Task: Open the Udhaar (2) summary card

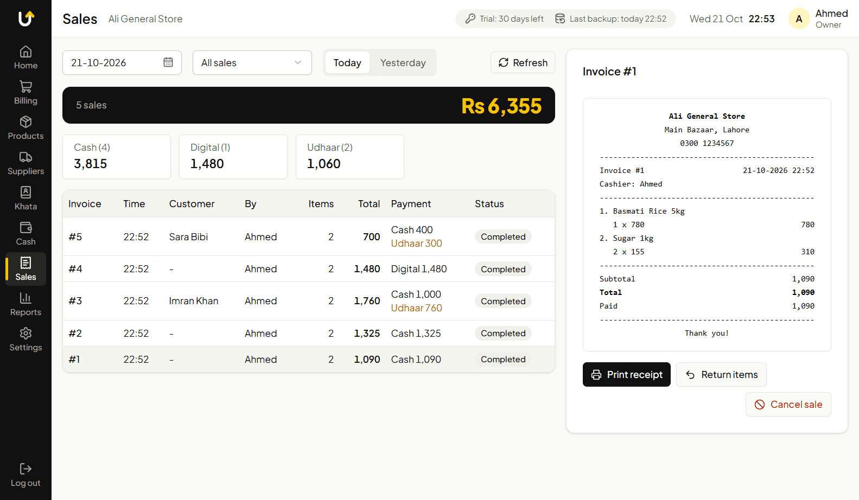Action: click(350, 157)
